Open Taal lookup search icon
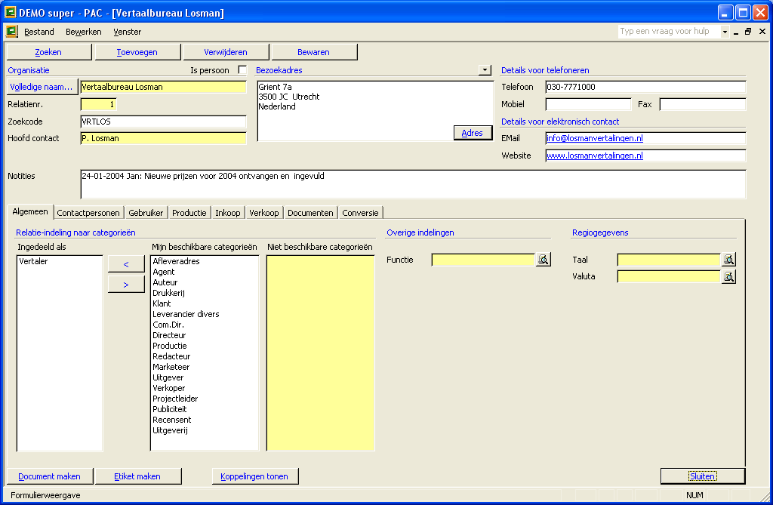 pyautogui.click(x=728, y=260)
